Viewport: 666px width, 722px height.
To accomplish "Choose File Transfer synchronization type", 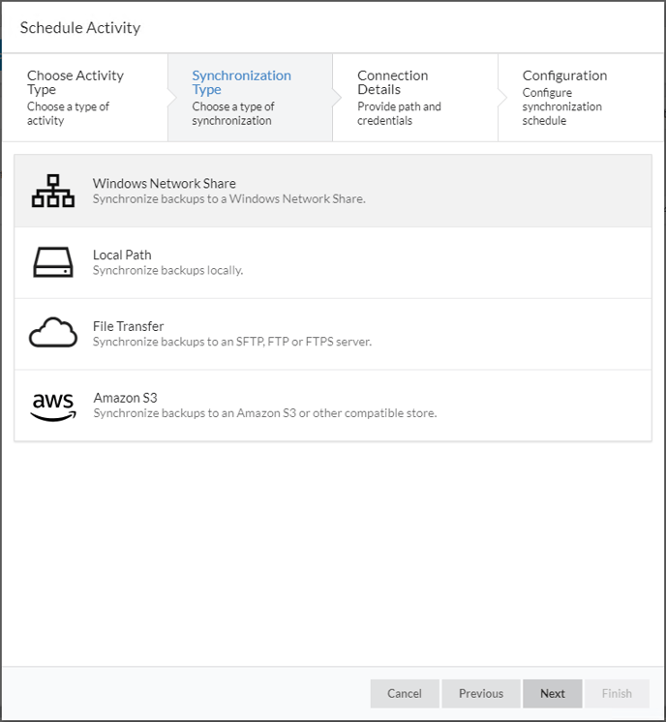I will (x=333, y=334).
